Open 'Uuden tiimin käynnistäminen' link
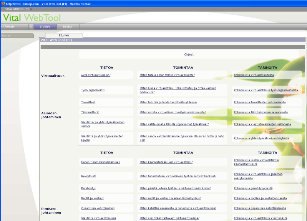 coord(100,162)
